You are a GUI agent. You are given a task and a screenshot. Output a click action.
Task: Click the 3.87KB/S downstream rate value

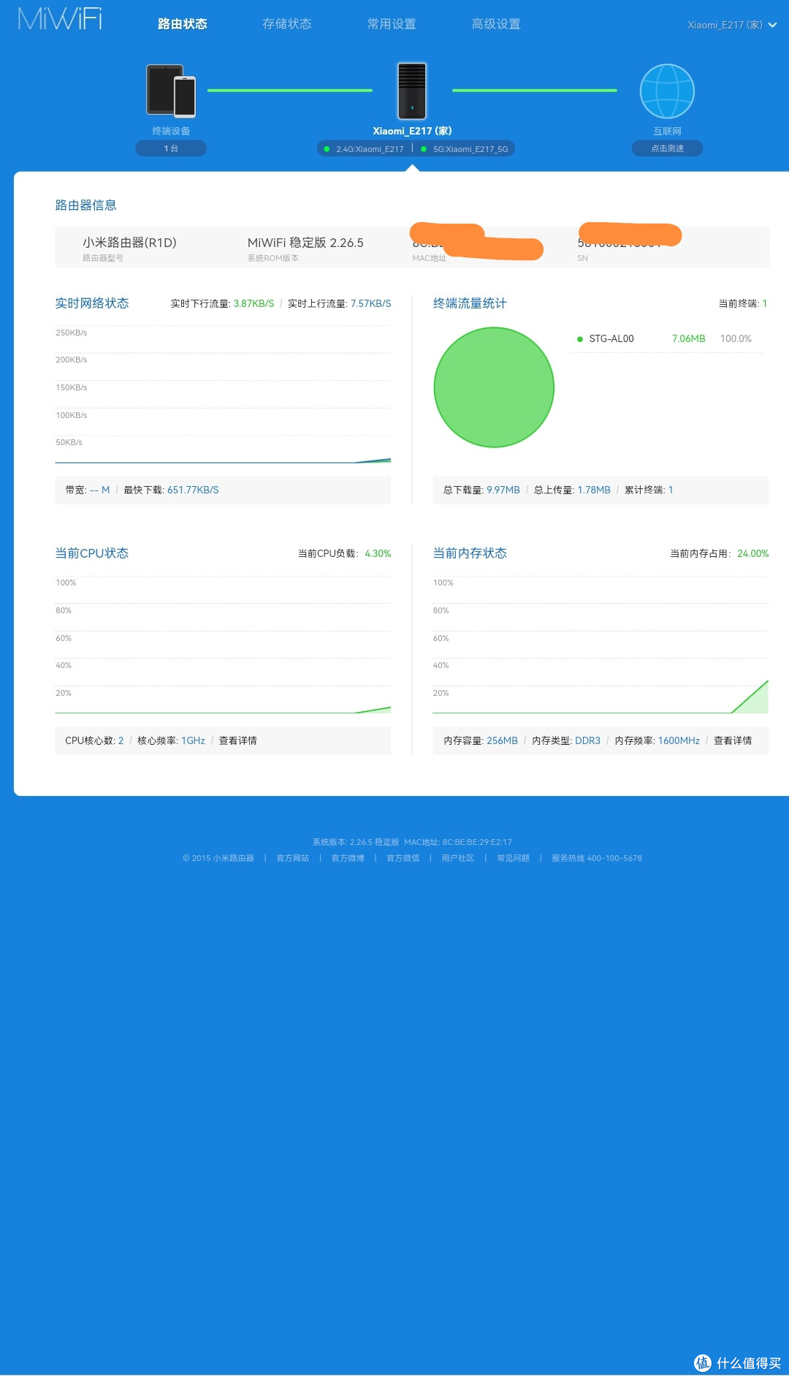click(x=254, y=304)
